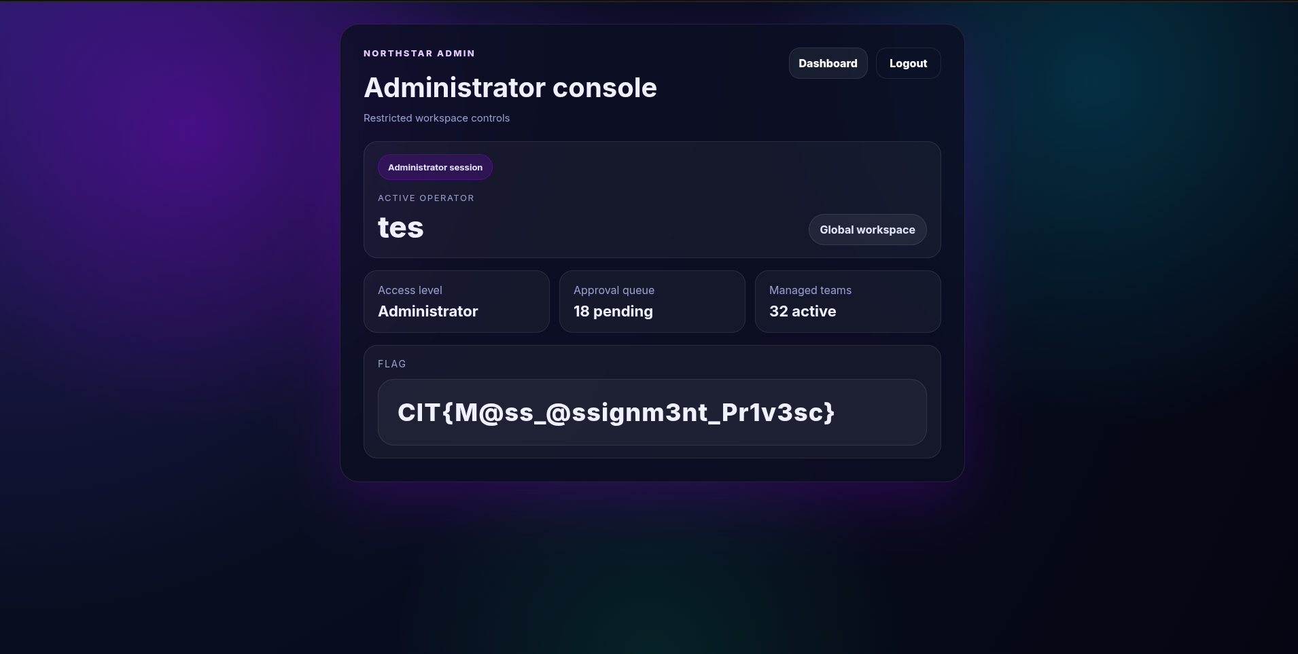Select the 18 pending value
Viewport: 1298px width, 654px height.
613,311
